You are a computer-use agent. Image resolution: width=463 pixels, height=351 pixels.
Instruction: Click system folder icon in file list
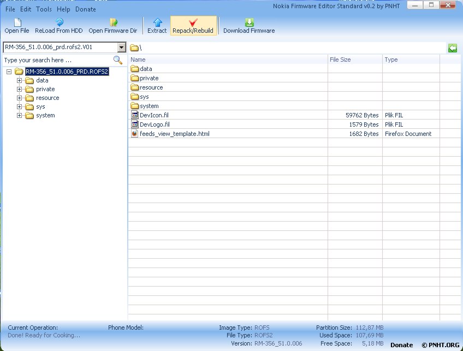(135, 106)
